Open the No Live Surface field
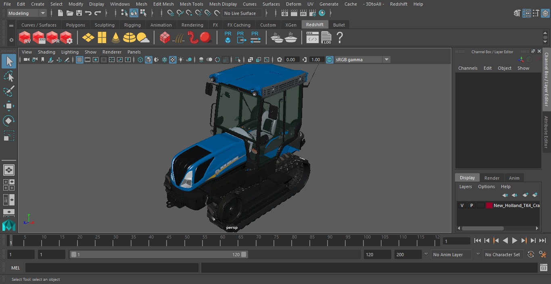Viewport: 551px width, 284px height. tap(242, 13)
